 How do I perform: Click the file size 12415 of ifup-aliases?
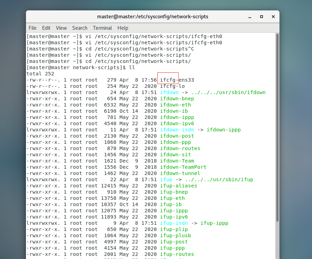coord(108,186)
